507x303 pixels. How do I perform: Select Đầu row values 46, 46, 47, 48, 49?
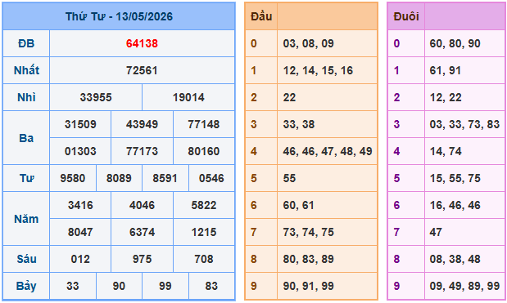tap(328, 151)
